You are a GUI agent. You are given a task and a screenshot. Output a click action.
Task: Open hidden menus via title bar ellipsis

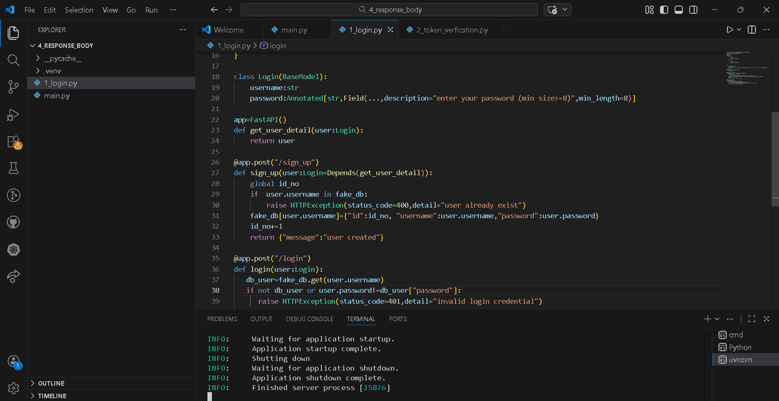click(172, 10)
